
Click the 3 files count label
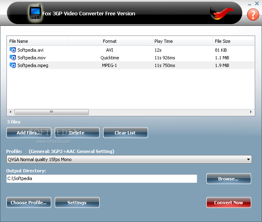pyautogui.click(x=14, y=122)
